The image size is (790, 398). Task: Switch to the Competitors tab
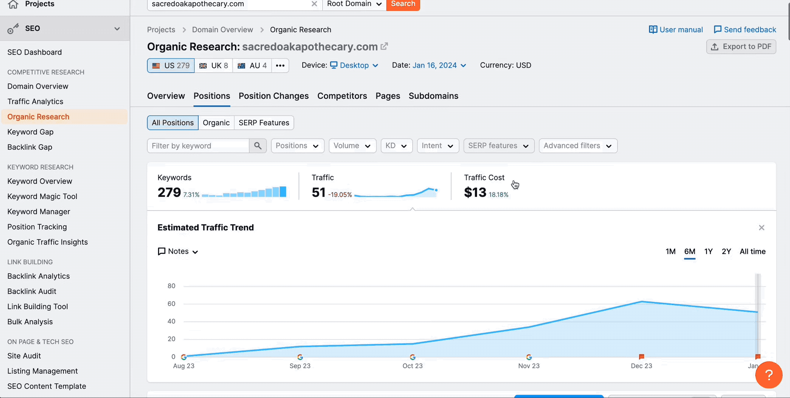(x=342, y=96)
